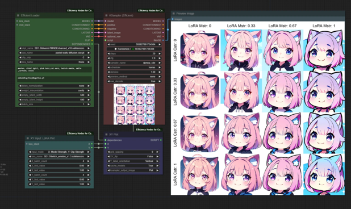Click the Preview Image images input socket
Viewport: 351px width, 209px height.
point(173,19)
